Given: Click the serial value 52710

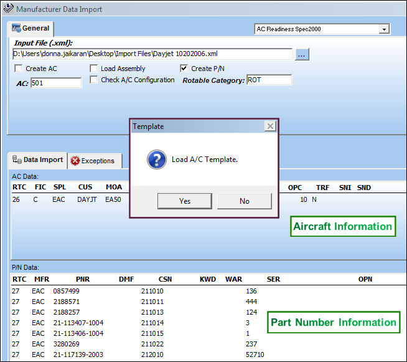Looking at the screenshot, I should click(x=255, y=355).
